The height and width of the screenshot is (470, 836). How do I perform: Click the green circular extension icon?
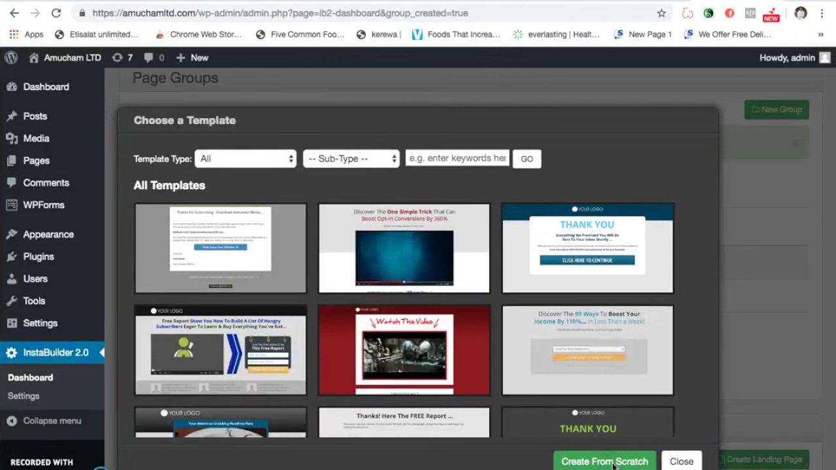709,13
